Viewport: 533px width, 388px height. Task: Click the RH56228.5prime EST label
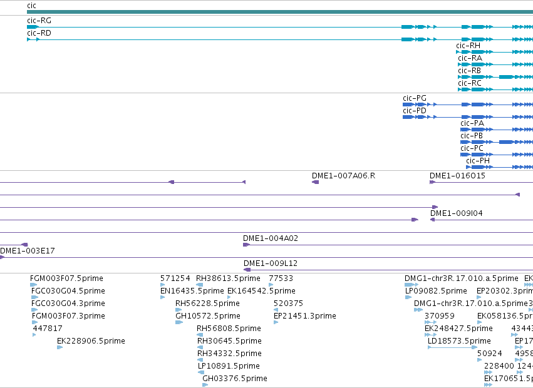click(207, 304)
